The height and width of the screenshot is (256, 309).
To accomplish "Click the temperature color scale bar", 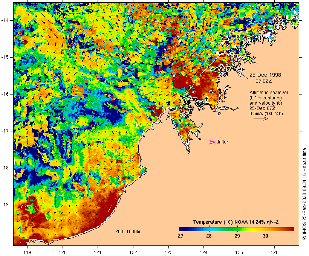I will point(237,229).
